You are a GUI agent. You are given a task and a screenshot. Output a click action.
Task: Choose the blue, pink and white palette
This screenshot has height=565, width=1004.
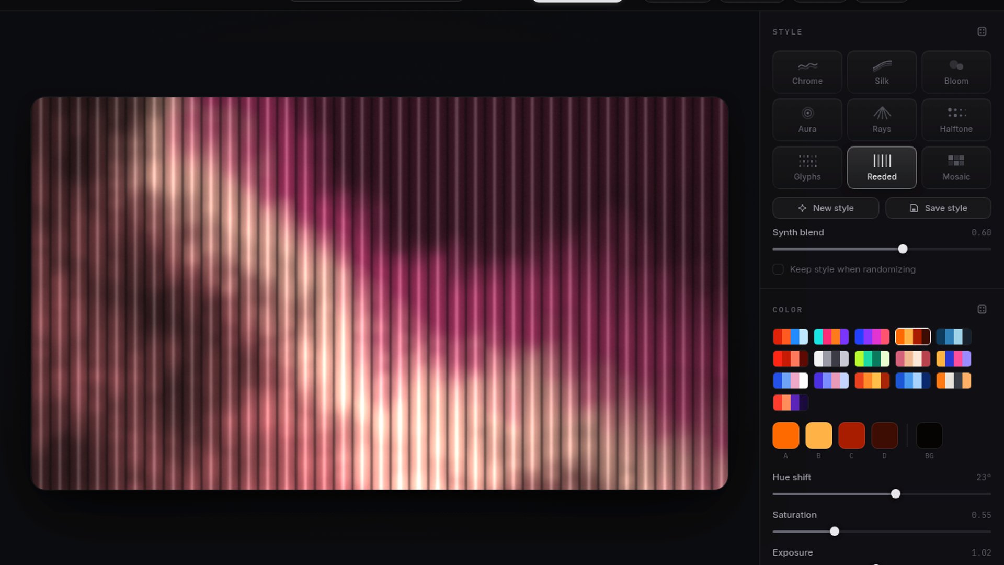coord(790,380)
